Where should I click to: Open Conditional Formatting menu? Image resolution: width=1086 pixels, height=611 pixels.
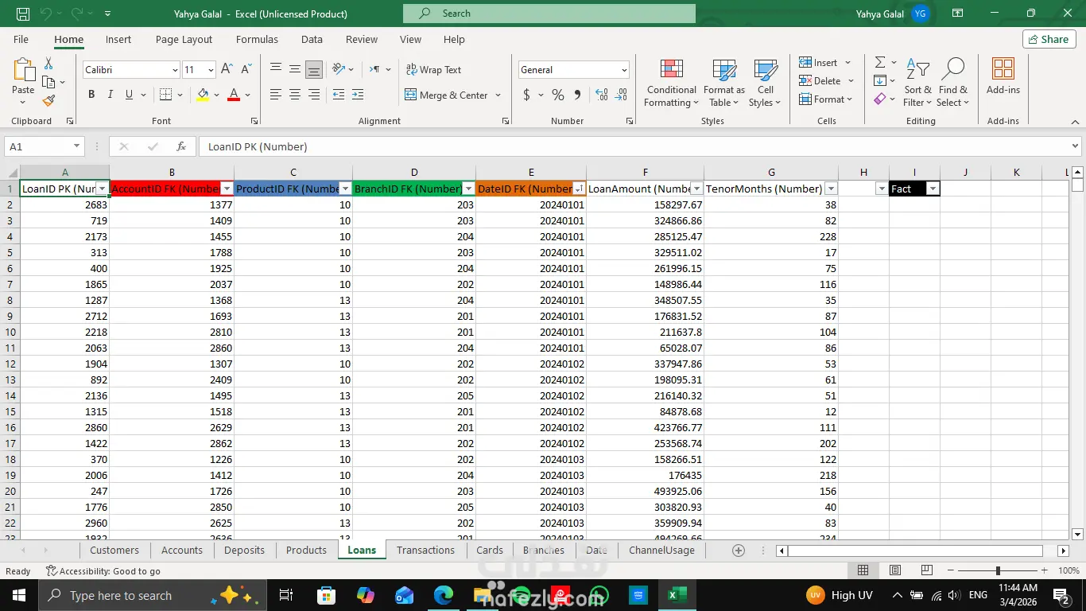coord(671,84)
